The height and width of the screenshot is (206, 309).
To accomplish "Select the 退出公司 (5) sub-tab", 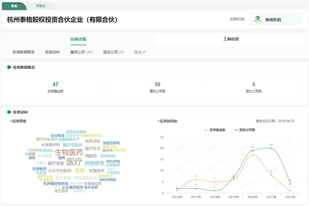I will pyautogui.click(x=113, y=52).
